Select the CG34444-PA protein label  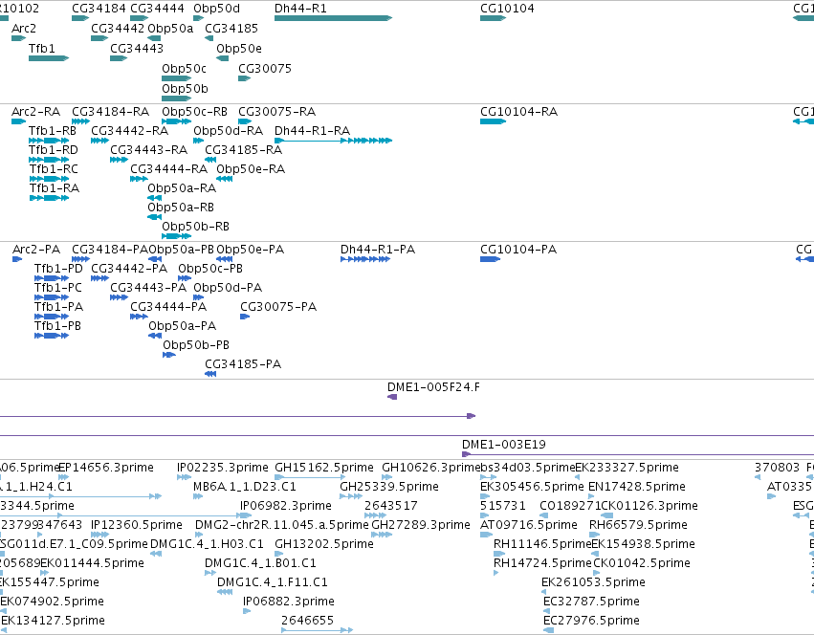coord(168,307)
